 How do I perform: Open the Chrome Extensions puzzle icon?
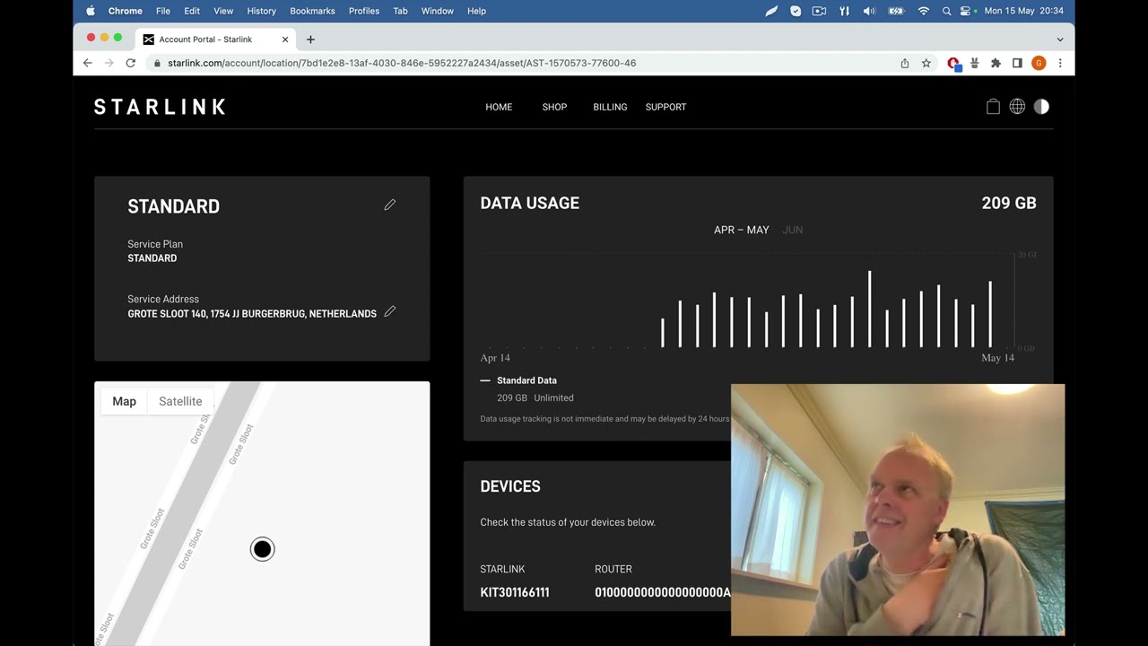pyautogui.click(x=996, y=63)
